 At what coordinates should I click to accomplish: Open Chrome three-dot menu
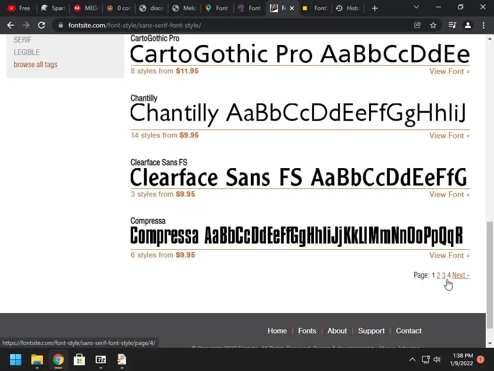[x=483, y=25]
